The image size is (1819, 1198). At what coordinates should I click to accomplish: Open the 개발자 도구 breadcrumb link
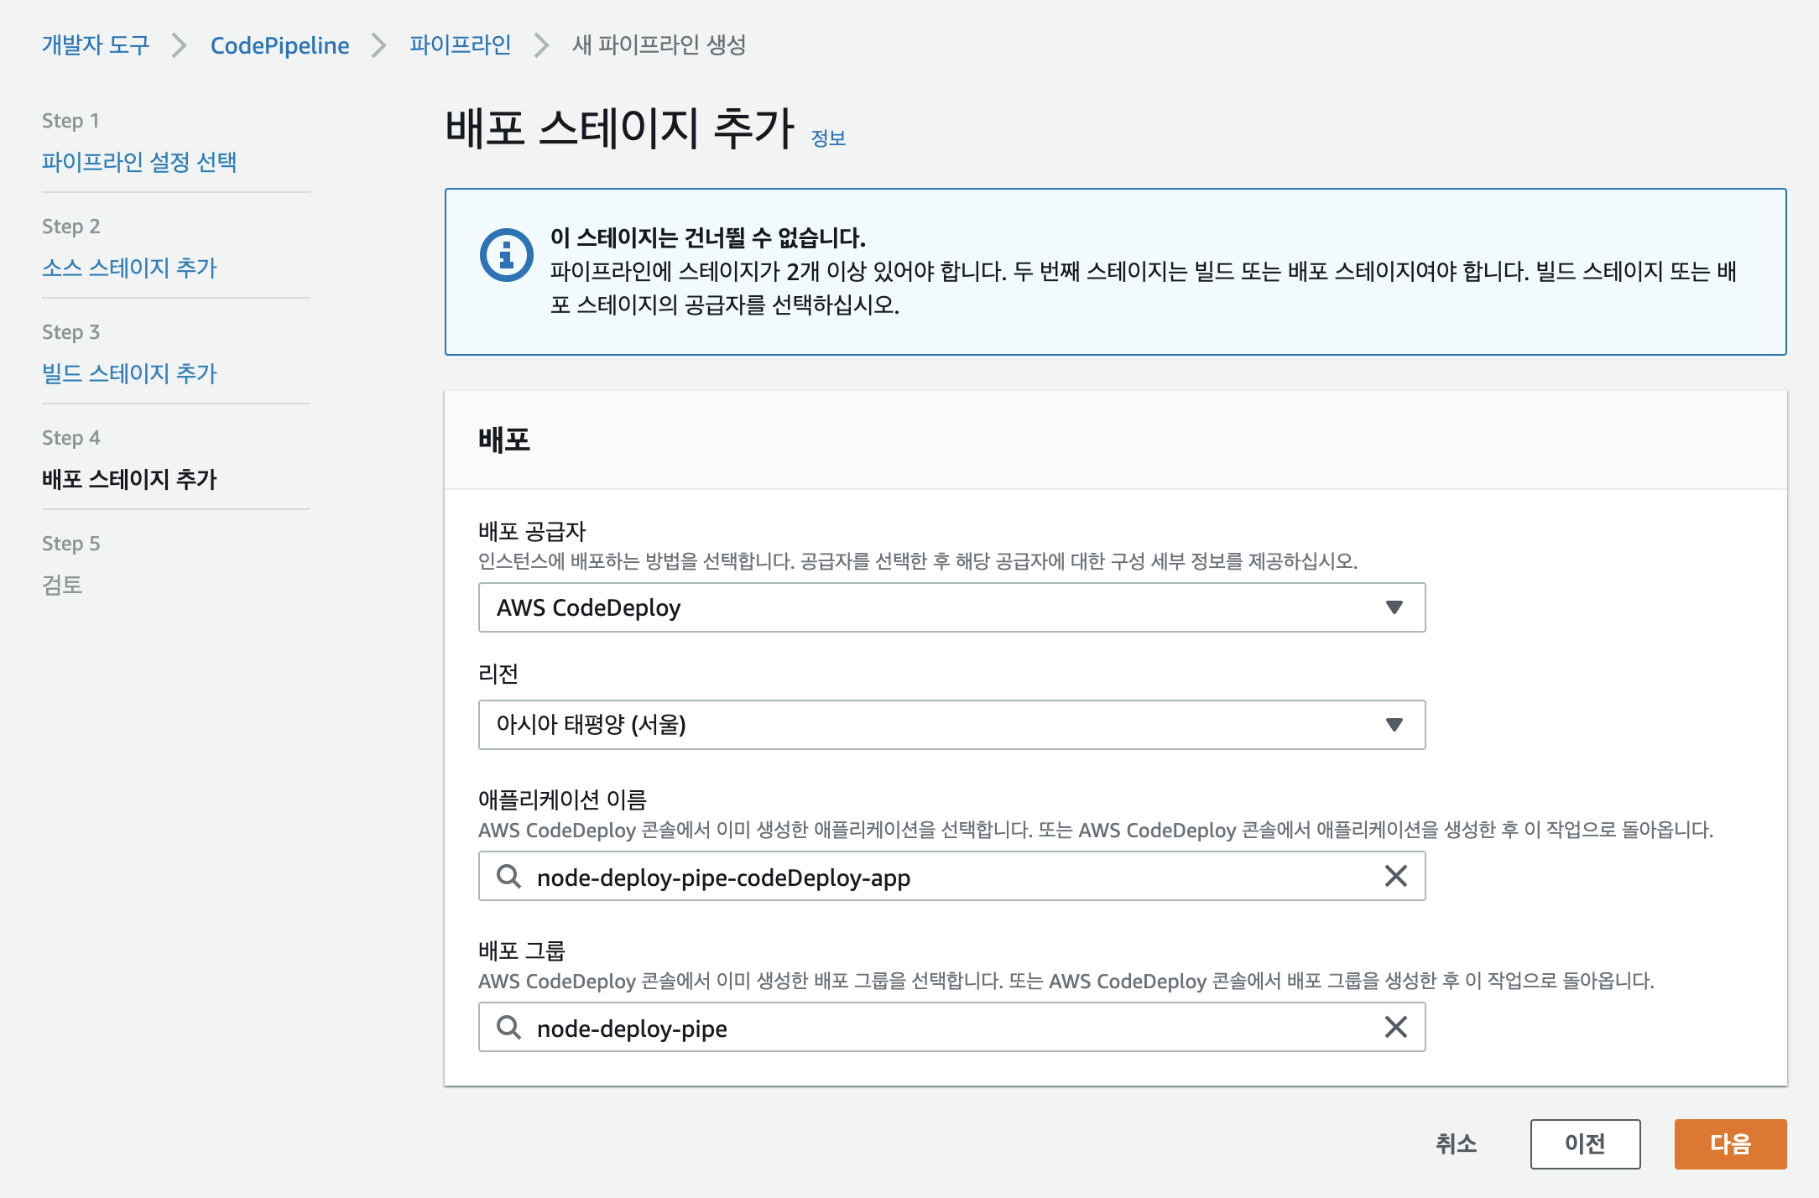(96, 44)
